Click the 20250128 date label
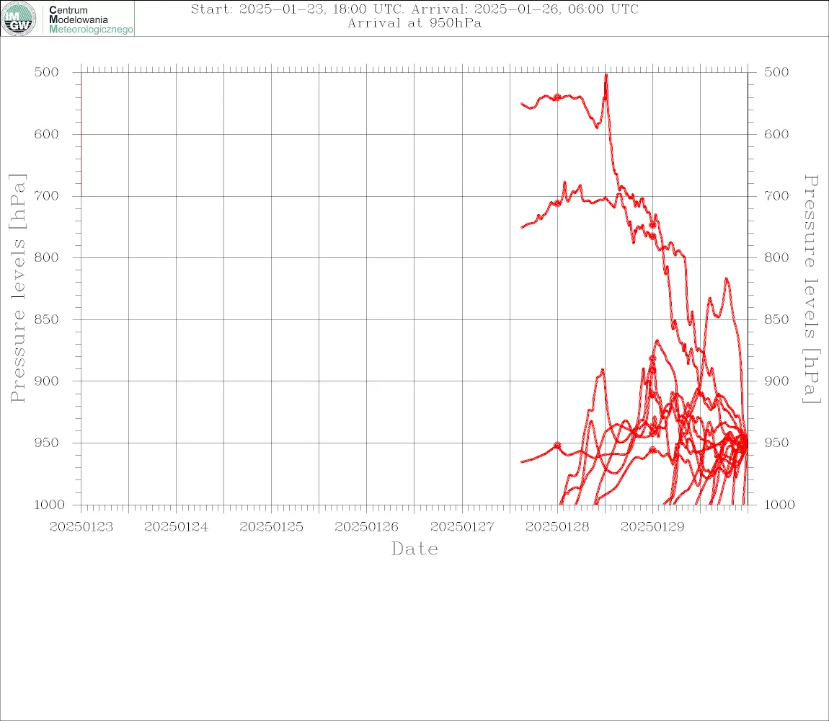The width and height of the screenshot is (829, 721). click(557, 527)
